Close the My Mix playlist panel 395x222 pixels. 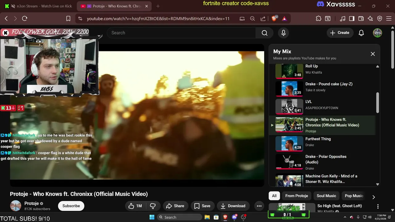(373, 54)
